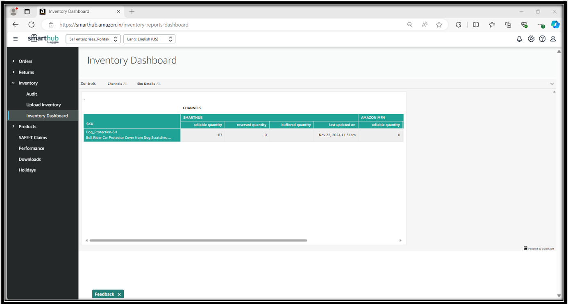Screen dimensions: 568x304
Task: Open the browser profile avatar icon
Action: point(14,11)
